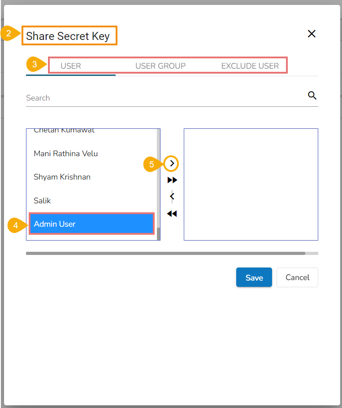Image resolution: width=342 pixels, height=408 pixels.
Task: Click the user list vertical scrollbar
Action: point(158,180)
